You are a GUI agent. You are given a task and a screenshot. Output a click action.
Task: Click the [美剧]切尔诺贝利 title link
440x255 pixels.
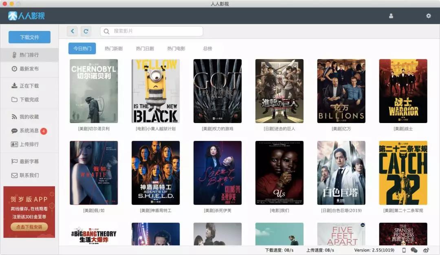coord(94,129)
